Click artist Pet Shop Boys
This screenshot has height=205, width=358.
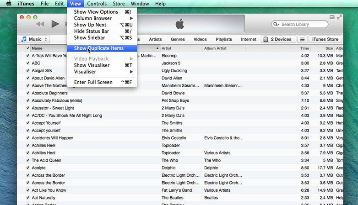[175, 100]
